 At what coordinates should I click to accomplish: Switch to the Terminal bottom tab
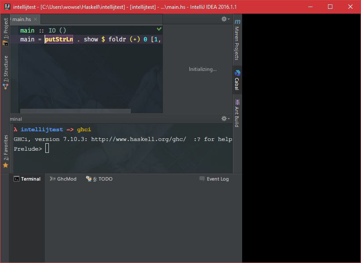[x=27, y=179]
